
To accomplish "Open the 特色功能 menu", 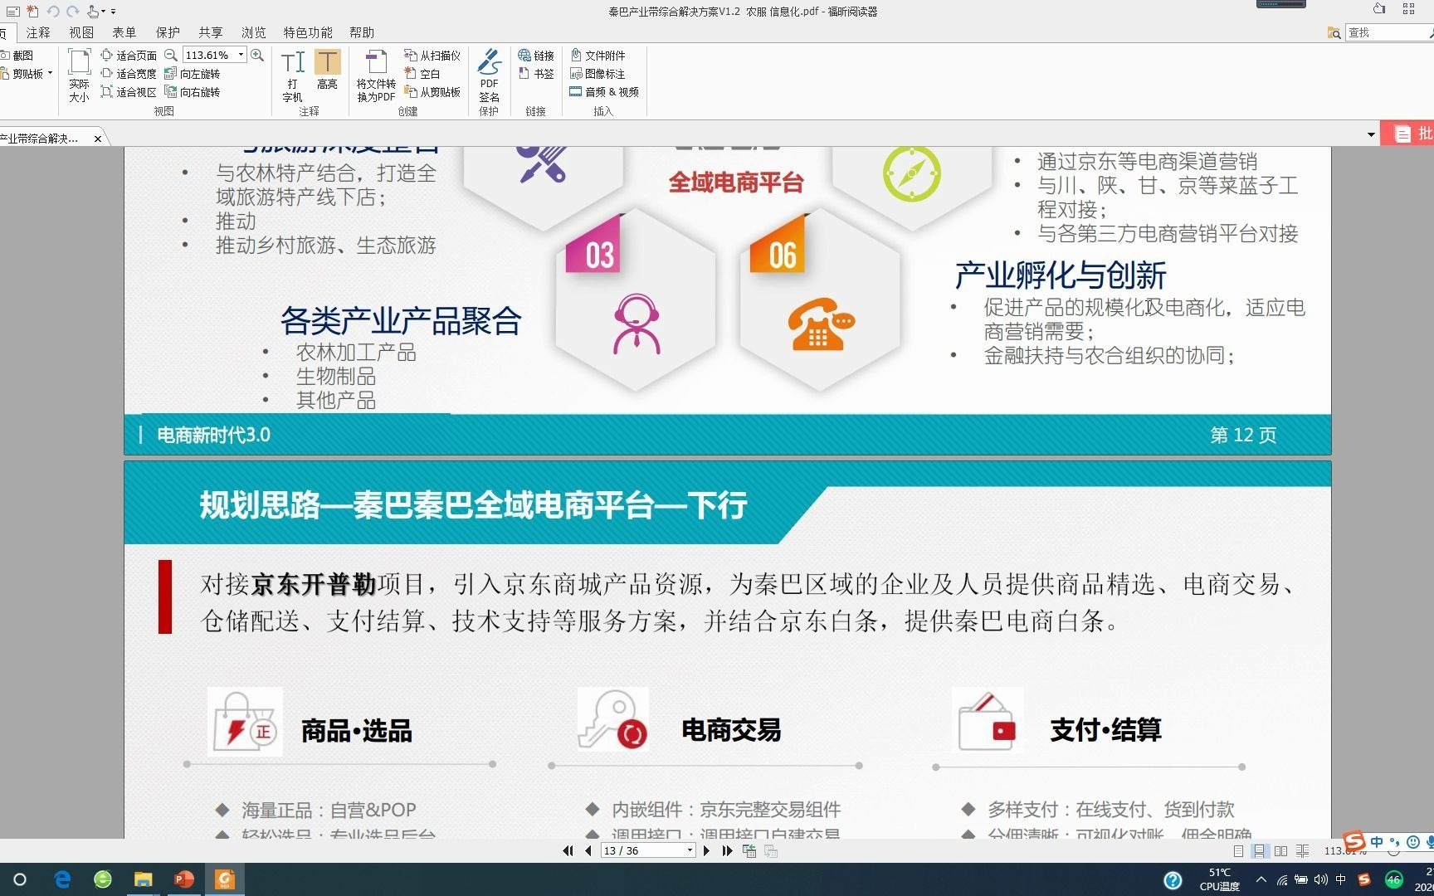I will click(306, 32).
